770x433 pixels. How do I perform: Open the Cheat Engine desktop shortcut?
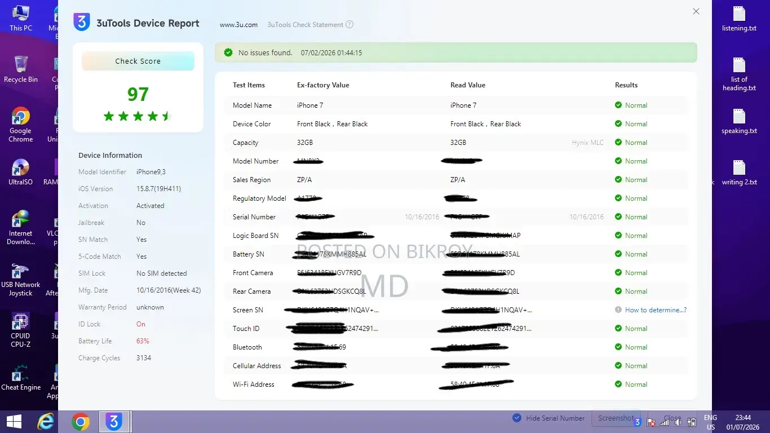click(21, 377)
